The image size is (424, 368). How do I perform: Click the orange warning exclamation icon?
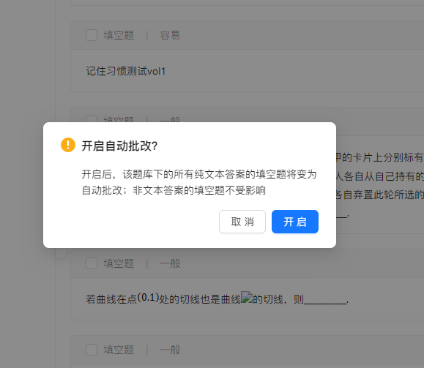click(68, 145)
